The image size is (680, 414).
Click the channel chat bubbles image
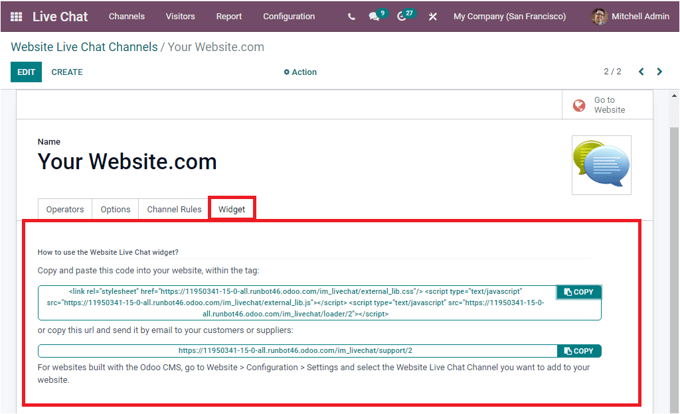[x=602, y=165]
